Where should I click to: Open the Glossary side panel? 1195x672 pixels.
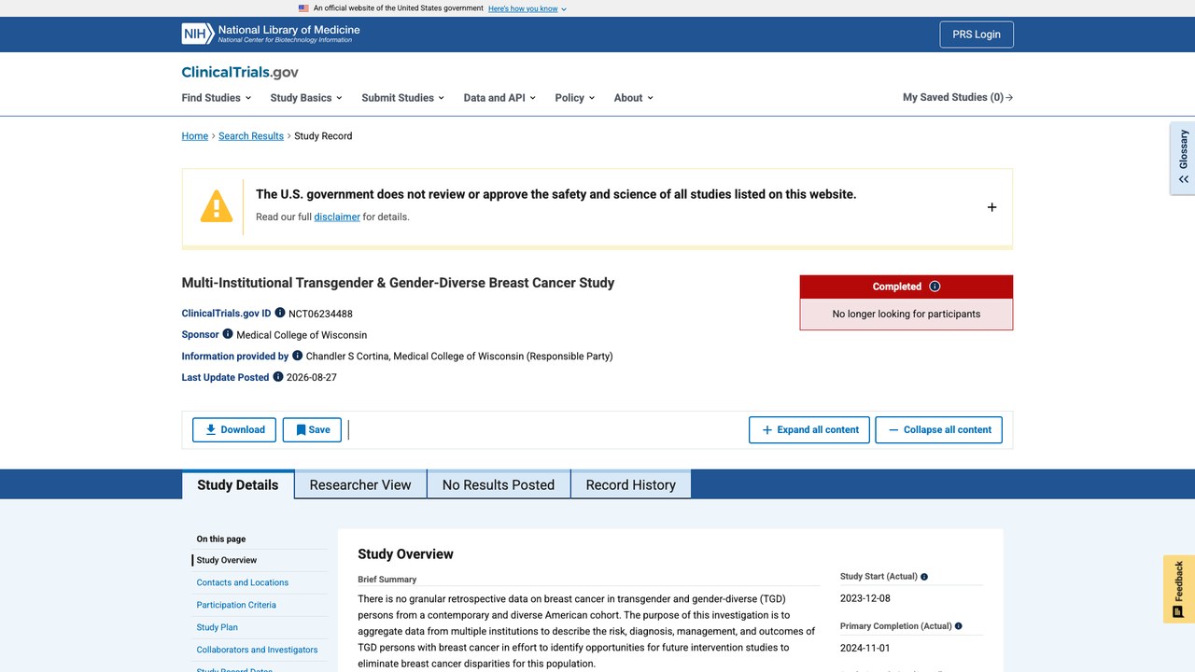click(1183, 158)
